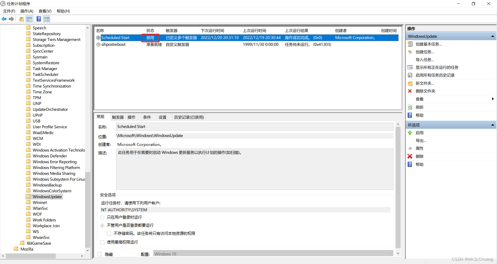Click the tree pane horizontal scrollbar thumb

[x=31, y=256]
